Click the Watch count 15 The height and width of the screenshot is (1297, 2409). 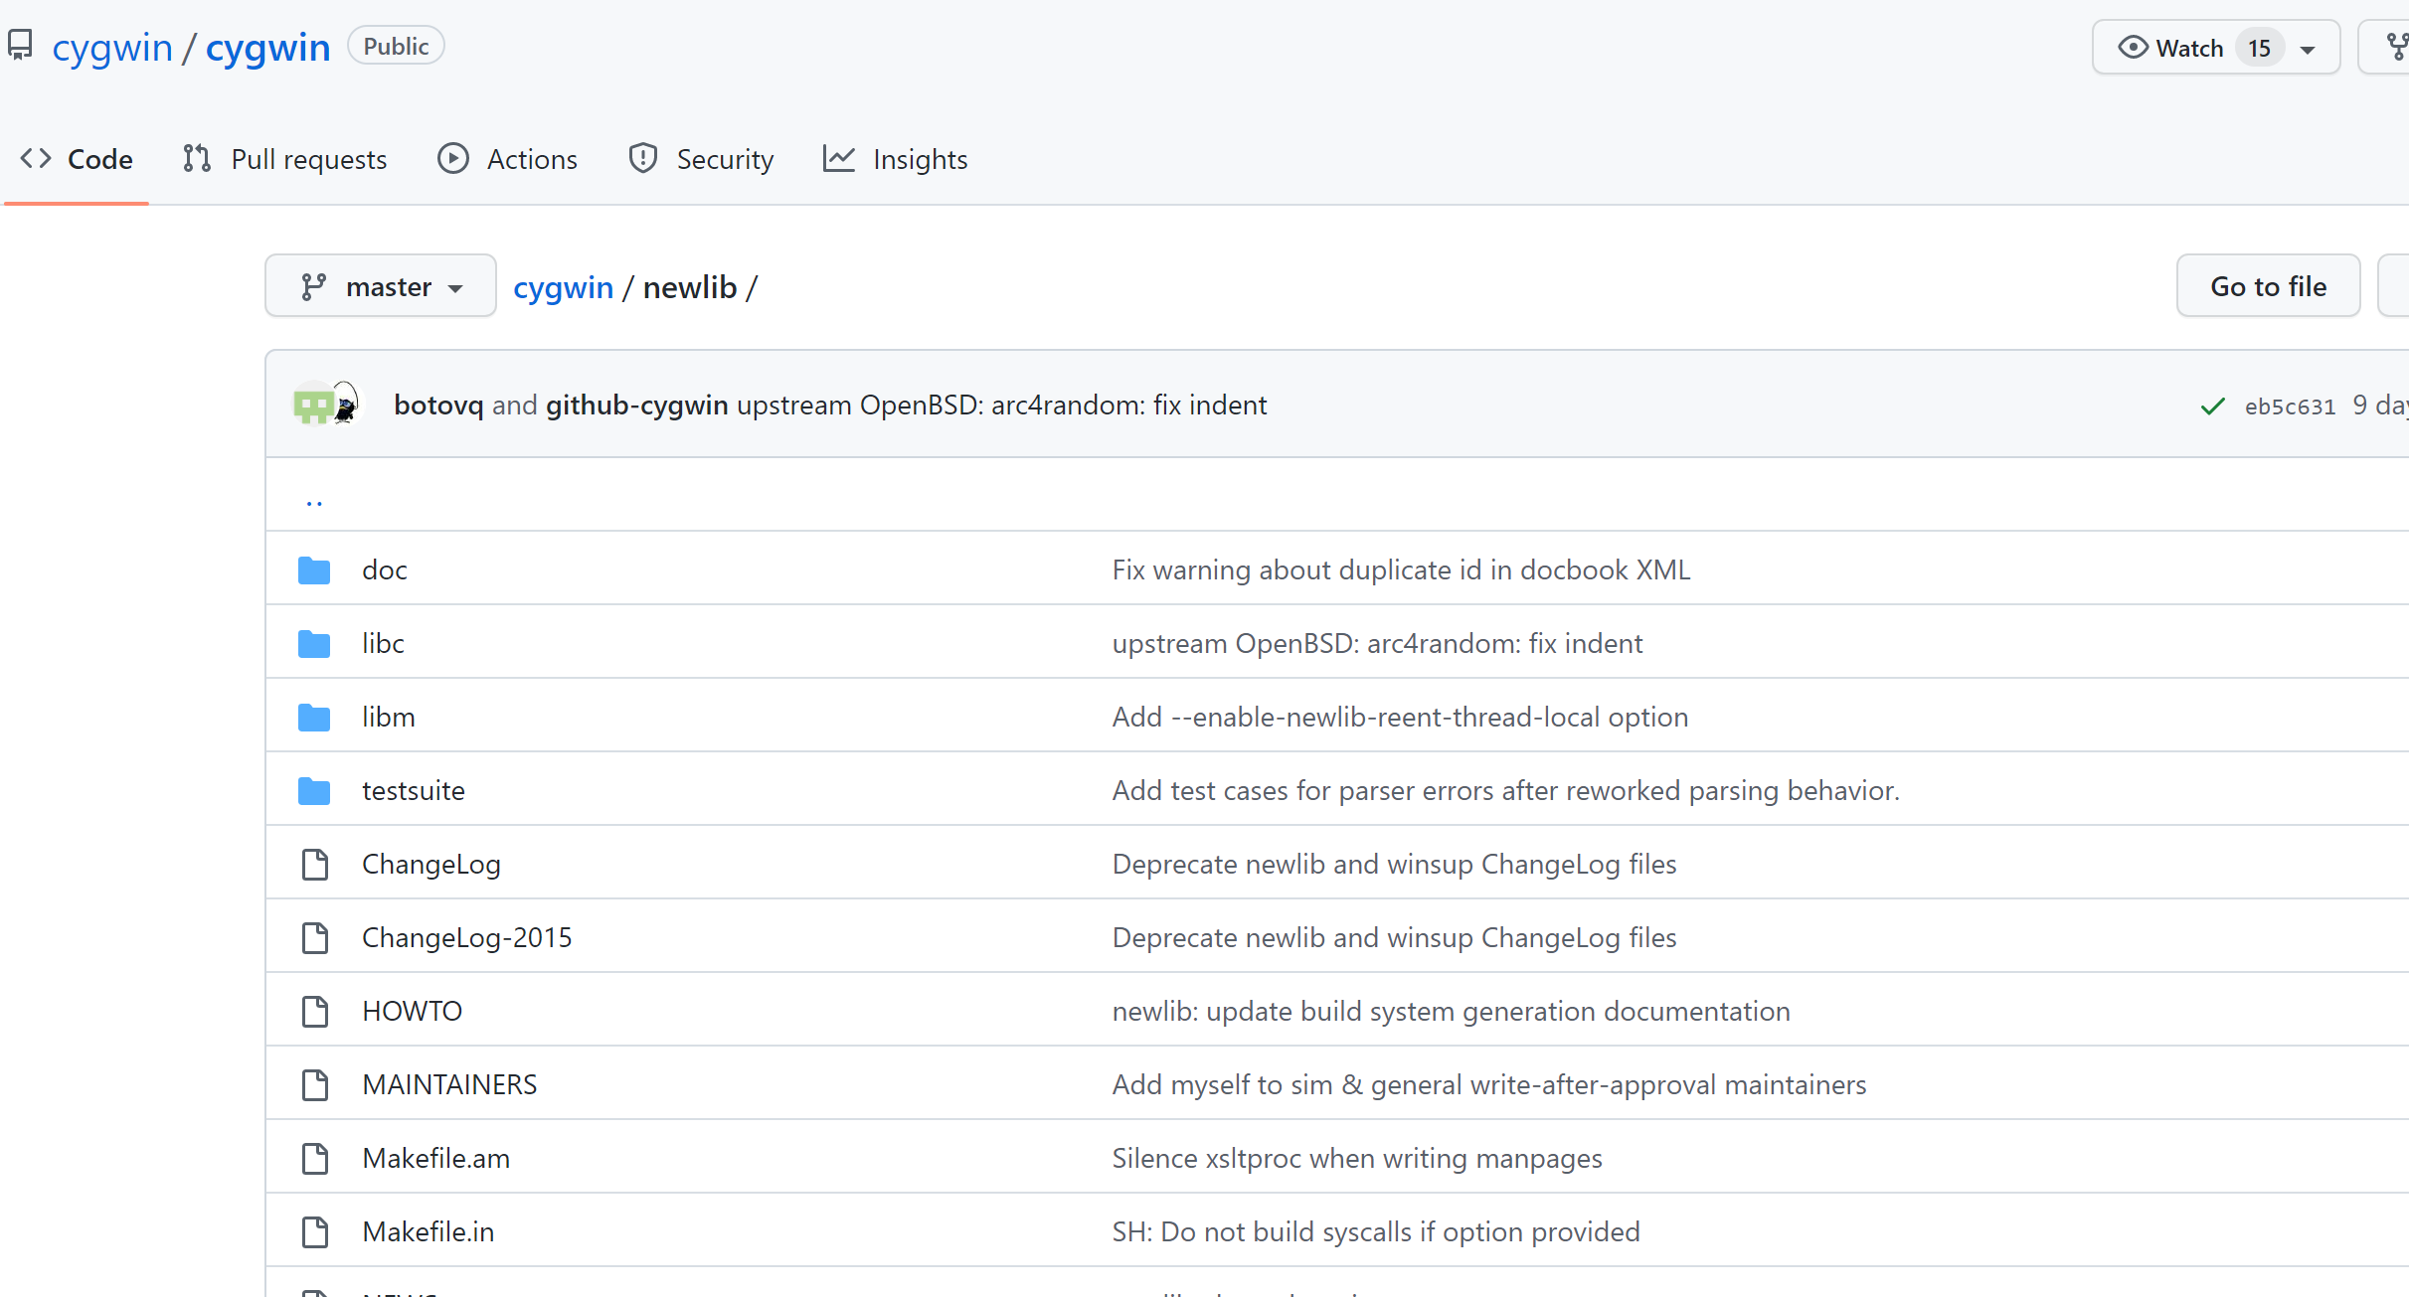[2259, 48]
